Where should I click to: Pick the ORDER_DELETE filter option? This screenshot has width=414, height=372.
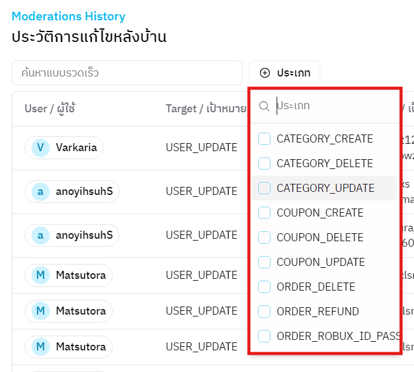[x=315, y=287]
